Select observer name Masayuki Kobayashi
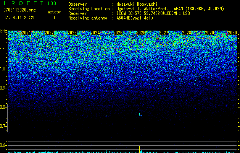This screenshot has width=240, height=153. (137, 4)
